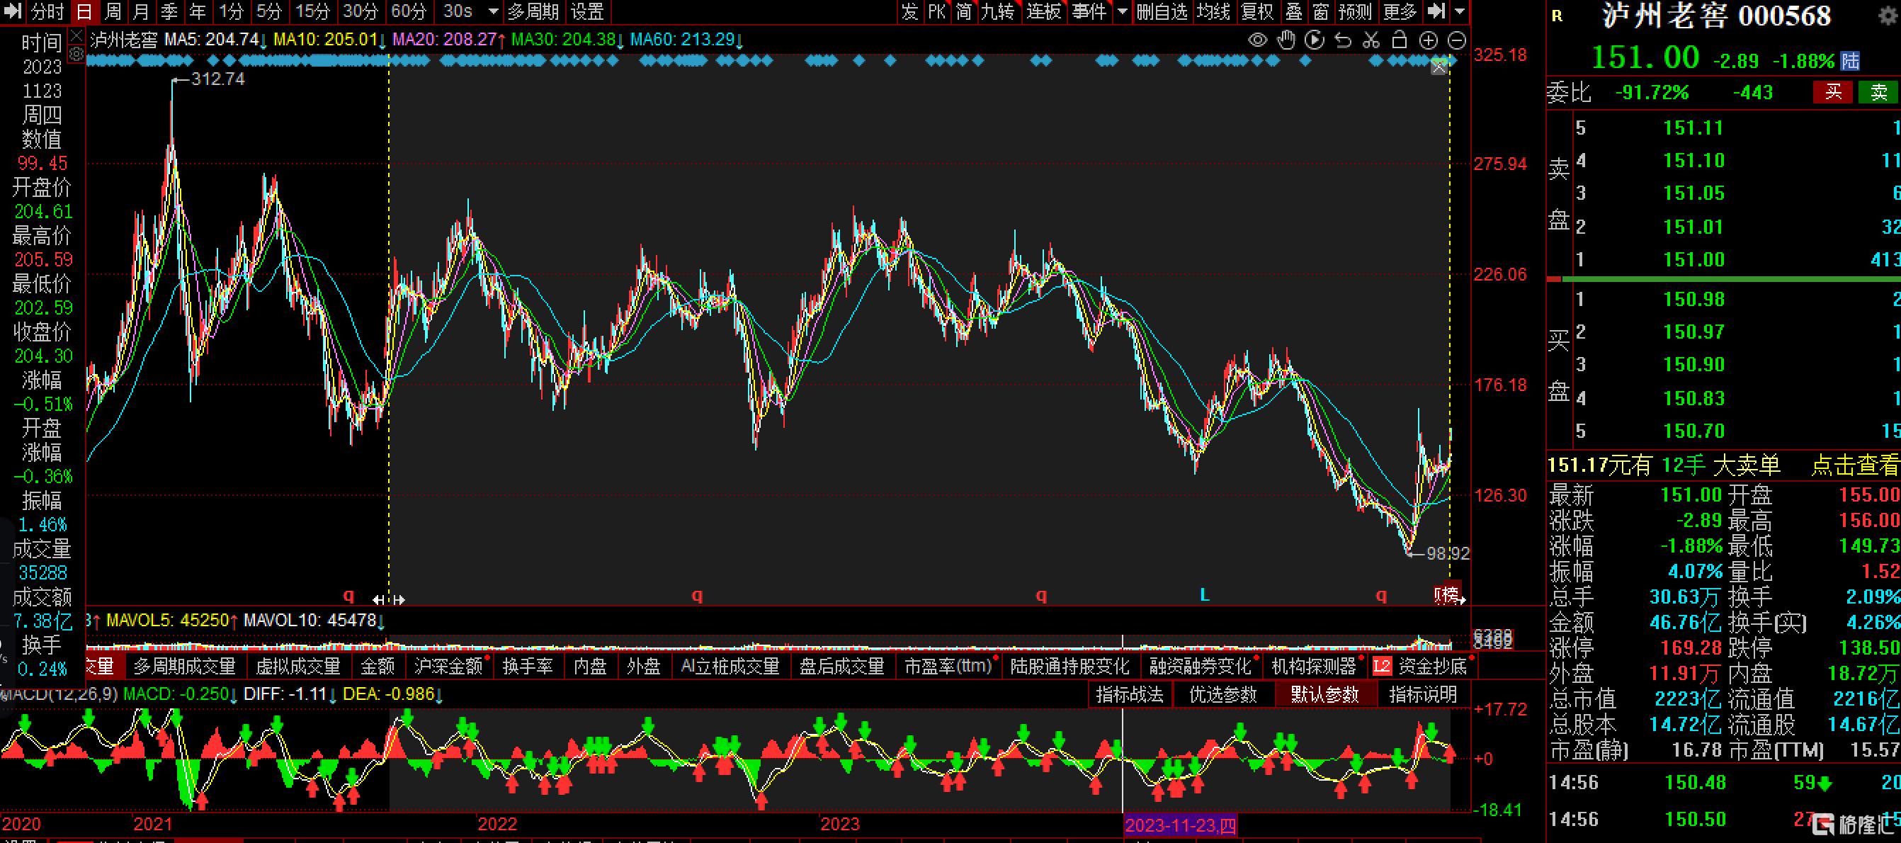The width and height of the screenshot is (1901, 843).
Task: Enable the 连板 indicator
Action: point(1043,11)
